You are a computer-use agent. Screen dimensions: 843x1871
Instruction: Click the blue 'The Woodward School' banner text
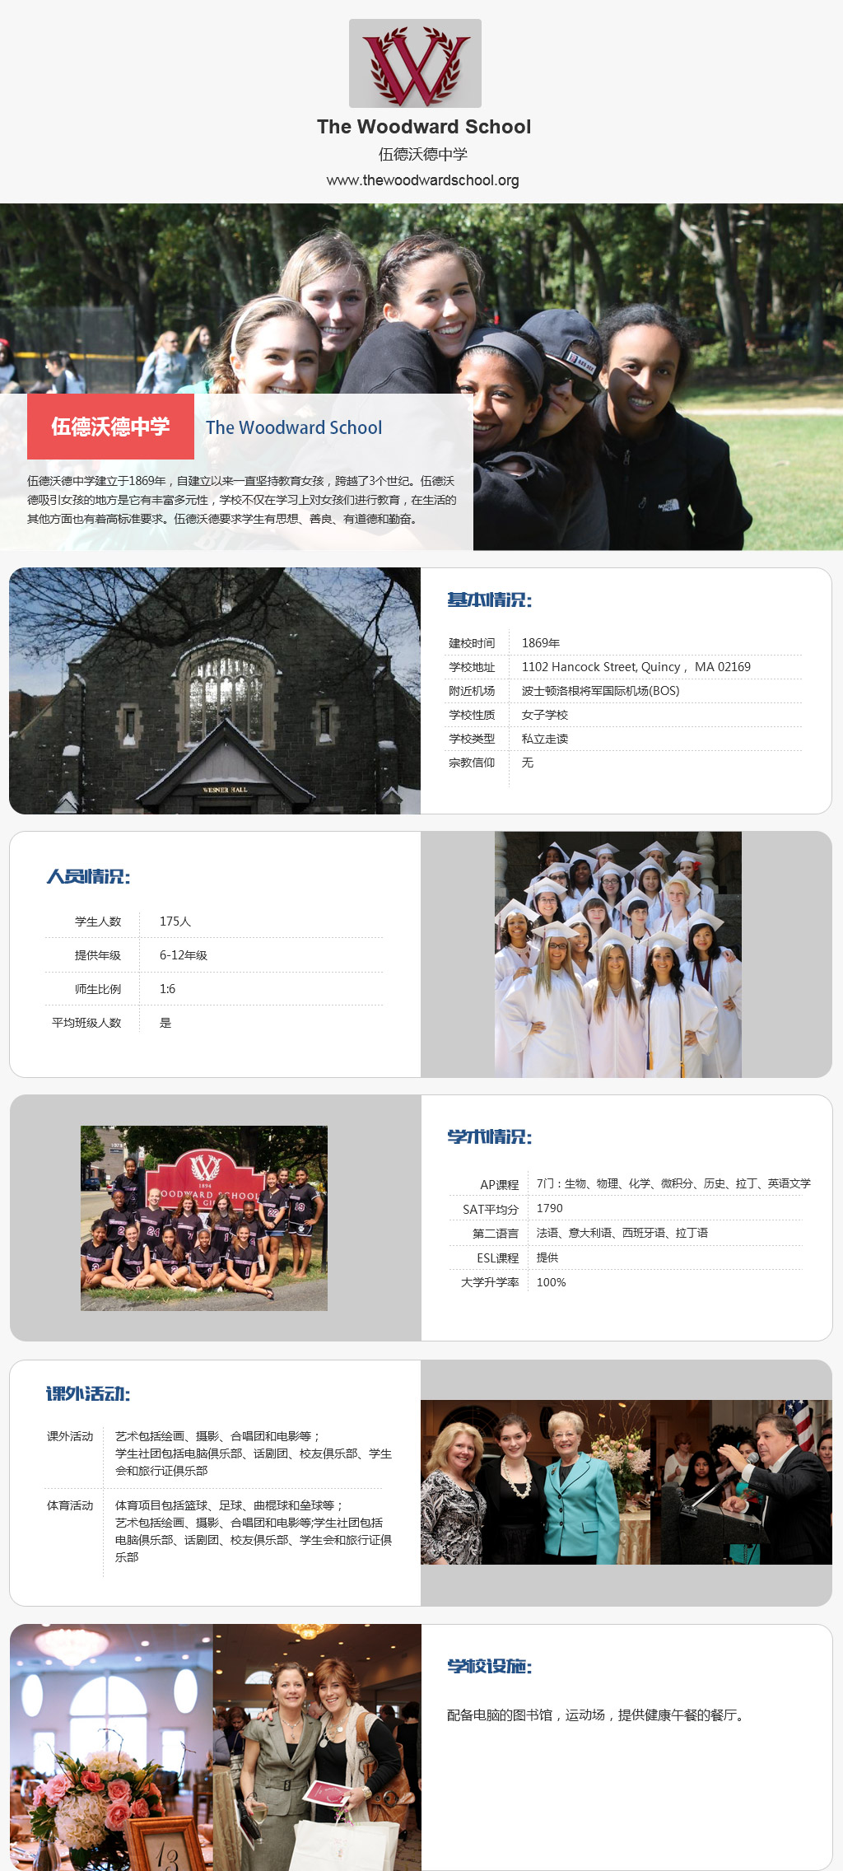click(294, 427)
